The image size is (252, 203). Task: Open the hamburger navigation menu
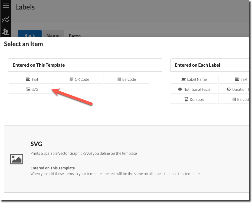(6, 6)
